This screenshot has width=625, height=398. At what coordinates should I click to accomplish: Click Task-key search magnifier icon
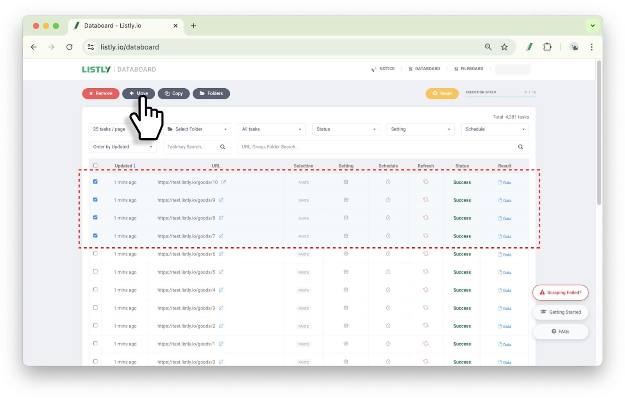coord(223,147)
